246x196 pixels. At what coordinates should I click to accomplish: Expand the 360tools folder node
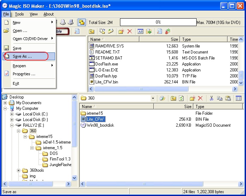(19, 170)
